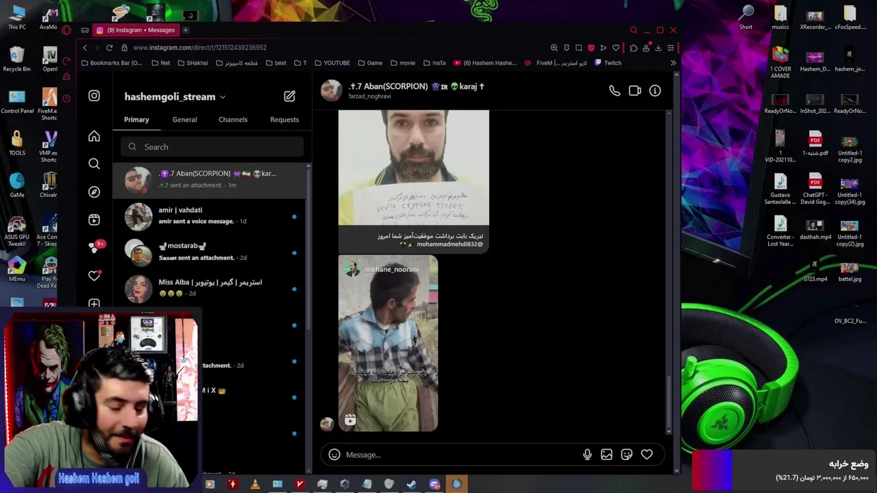Start a new message with compose icon
The image size is (877, 493).
pos(289,96)
